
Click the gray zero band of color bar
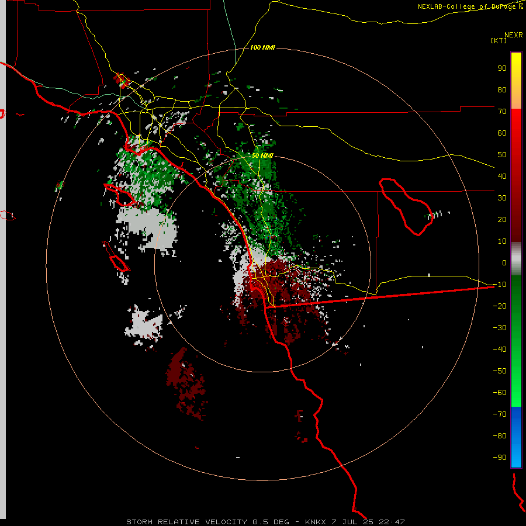516,258
